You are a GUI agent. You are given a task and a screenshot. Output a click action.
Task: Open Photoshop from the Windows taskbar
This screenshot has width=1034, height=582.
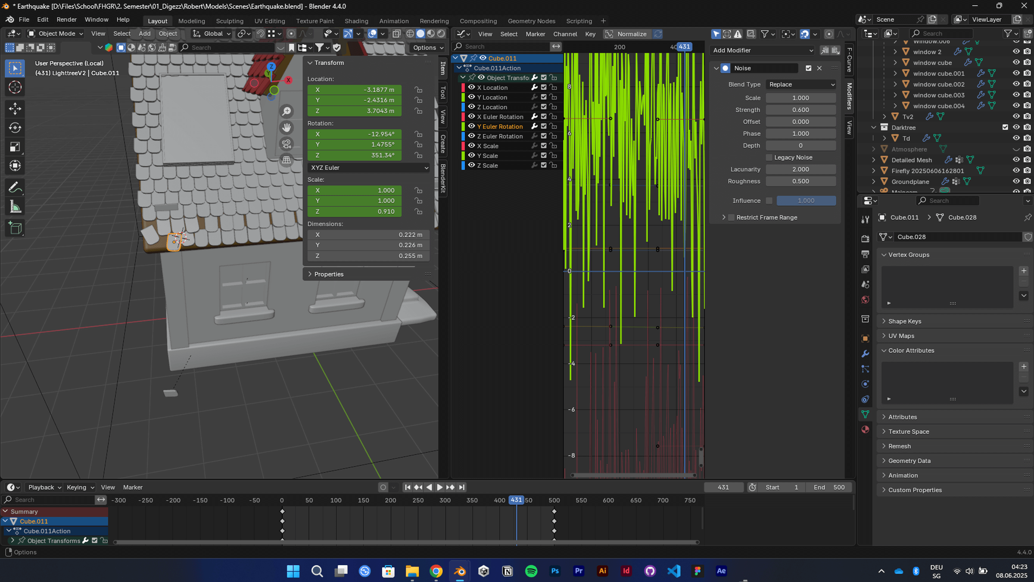coord(555,571)
